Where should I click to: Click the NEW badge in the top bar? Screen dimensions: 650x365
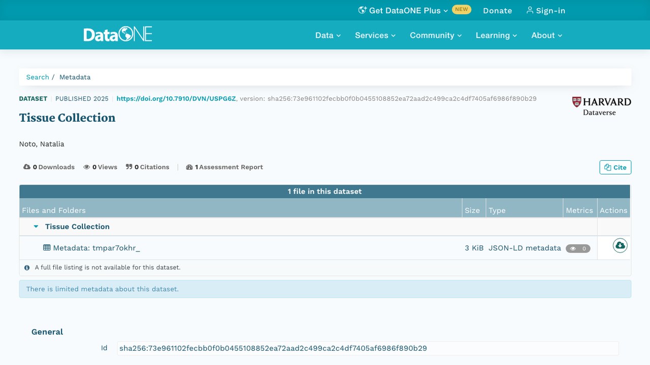tap(462, 9)
